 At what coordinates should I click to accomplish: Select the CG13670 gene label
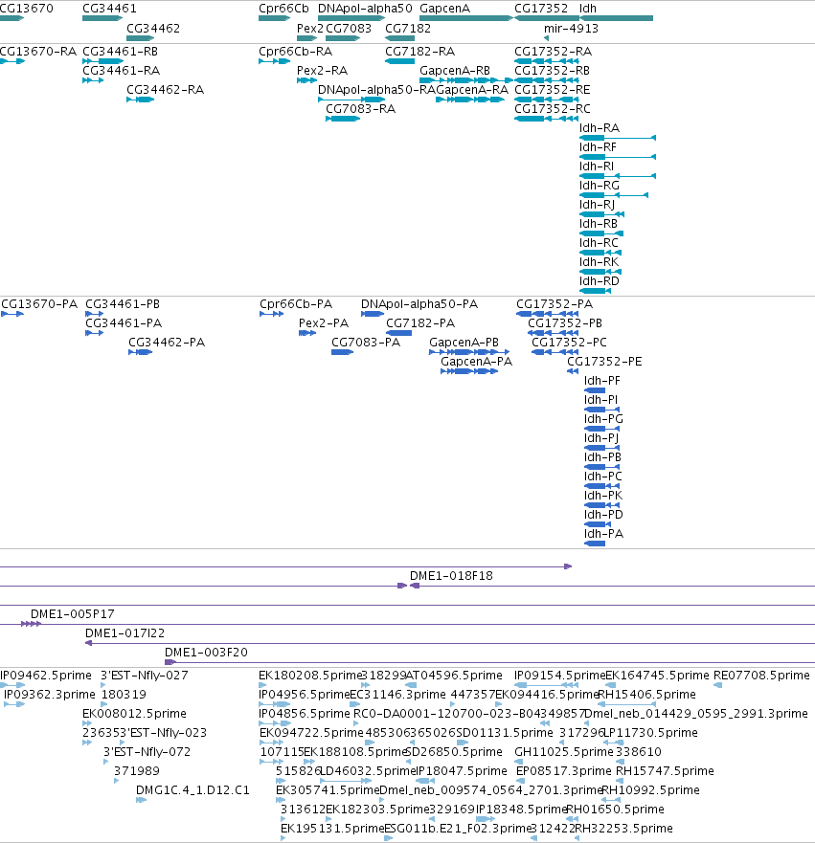(x=27, y=9)
